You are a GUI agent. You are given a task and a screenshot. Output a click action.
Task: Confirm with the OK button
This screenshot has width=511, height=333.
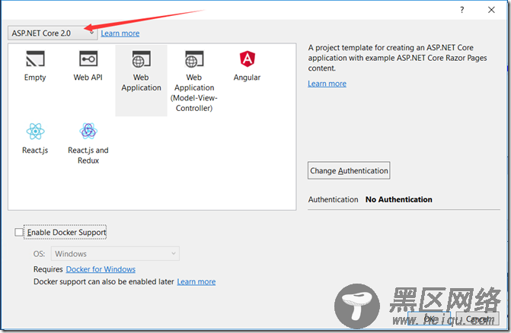click(x=430, y=319)
